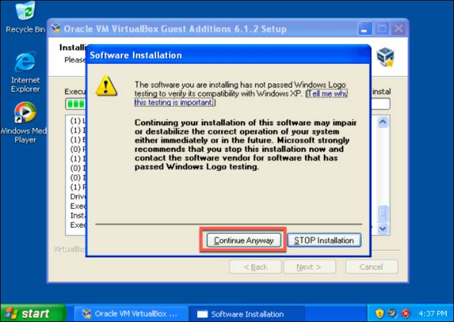Click scroll down arrow in setup log list
Screen dimensions: 454x322
click(383, 229)
